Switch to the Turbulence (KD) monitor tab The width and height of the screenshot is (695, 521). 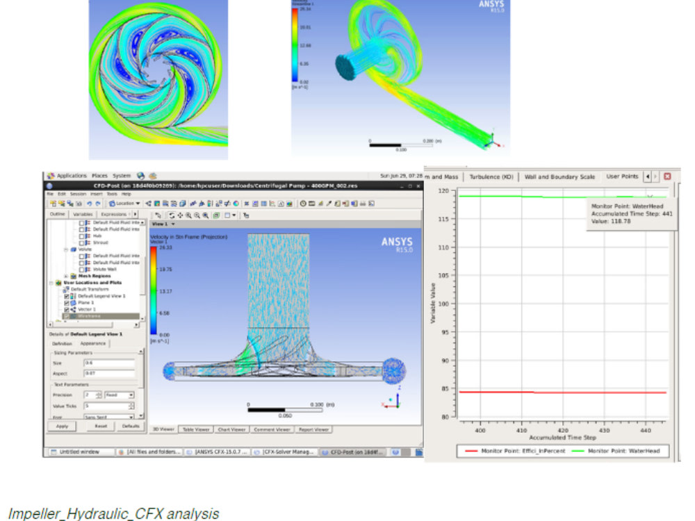coord(491,176)
